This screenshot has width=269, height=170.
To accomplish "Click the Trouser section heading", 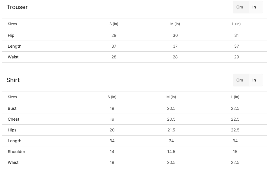I will coord(17,7).
